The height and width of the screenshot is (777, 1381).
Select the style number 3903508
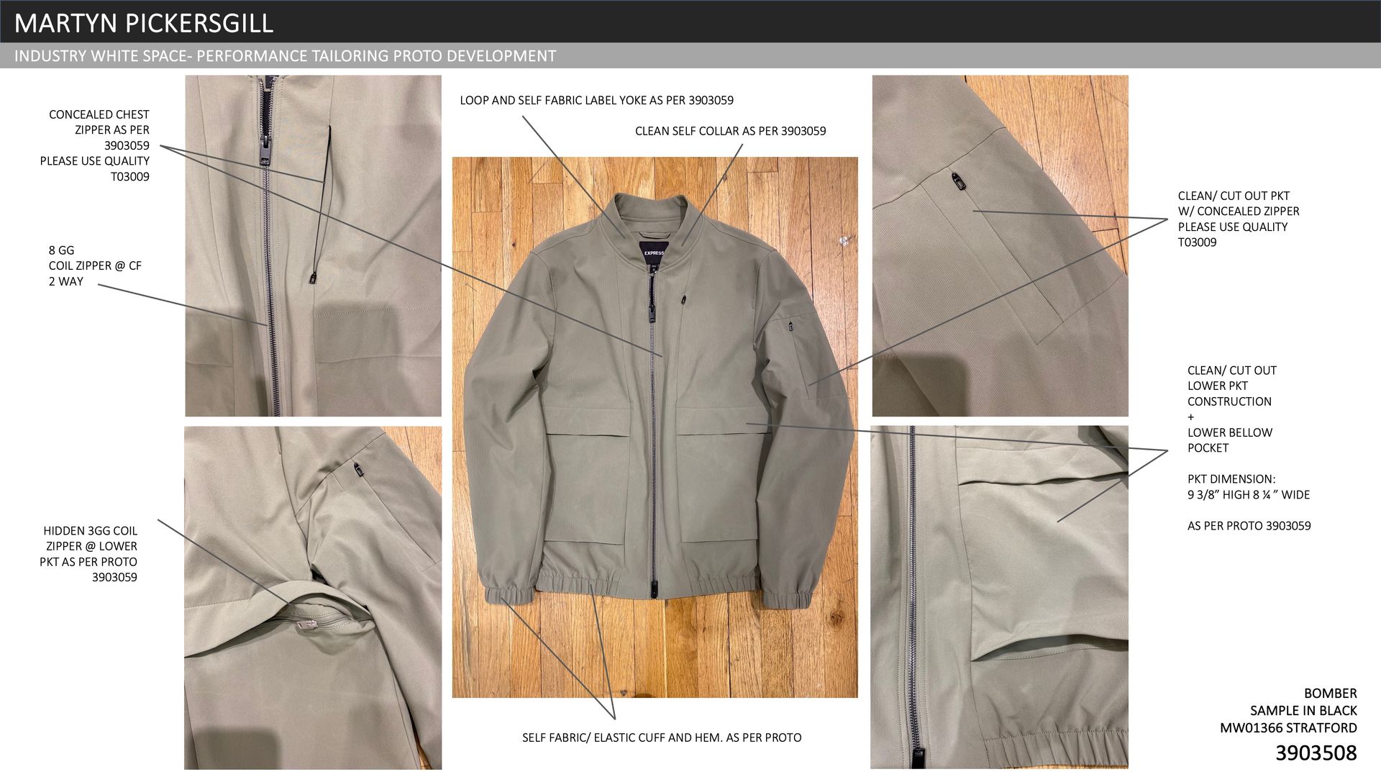click(1316, 753)
